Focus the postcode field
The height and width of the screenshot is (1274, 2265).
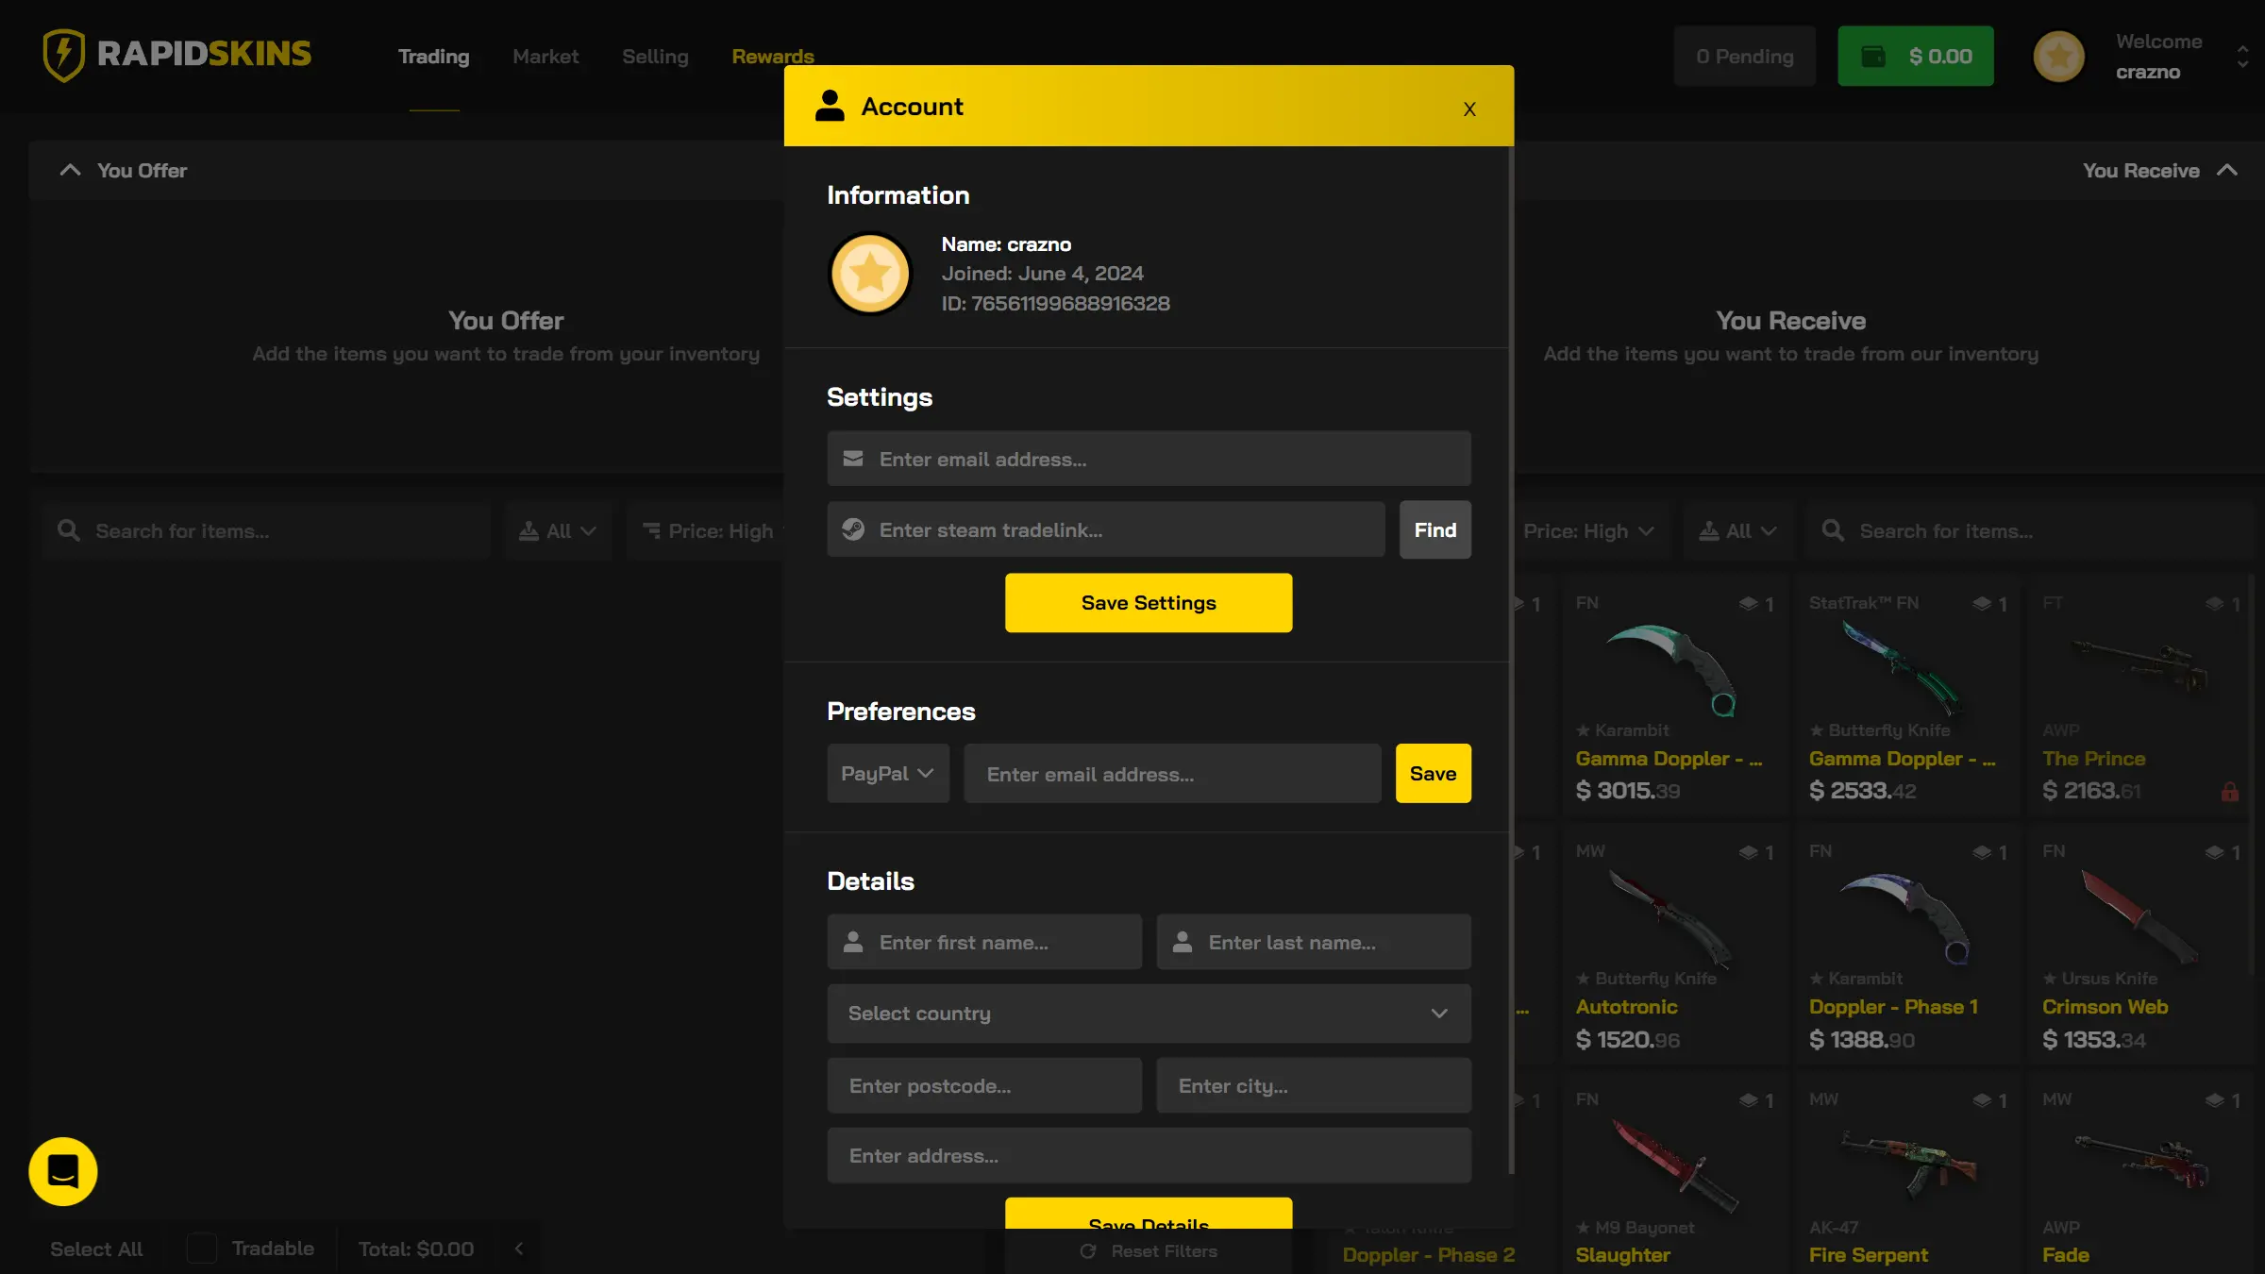[x=984, y=1086]
